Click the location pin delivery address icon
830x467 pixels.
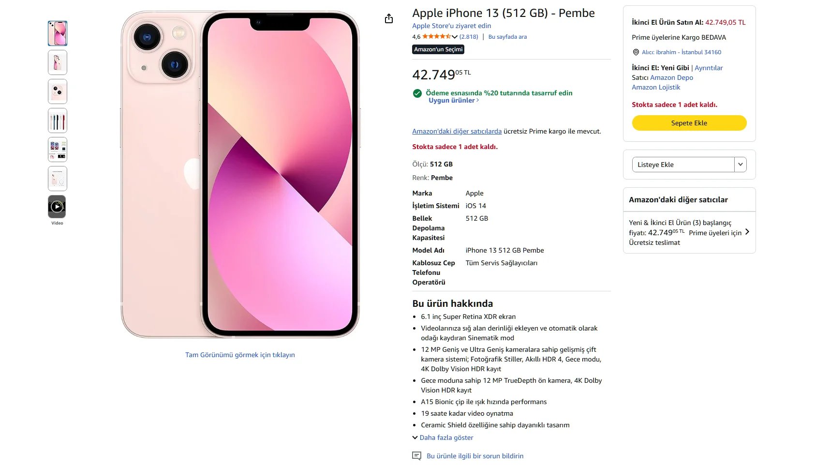point(636,52)
